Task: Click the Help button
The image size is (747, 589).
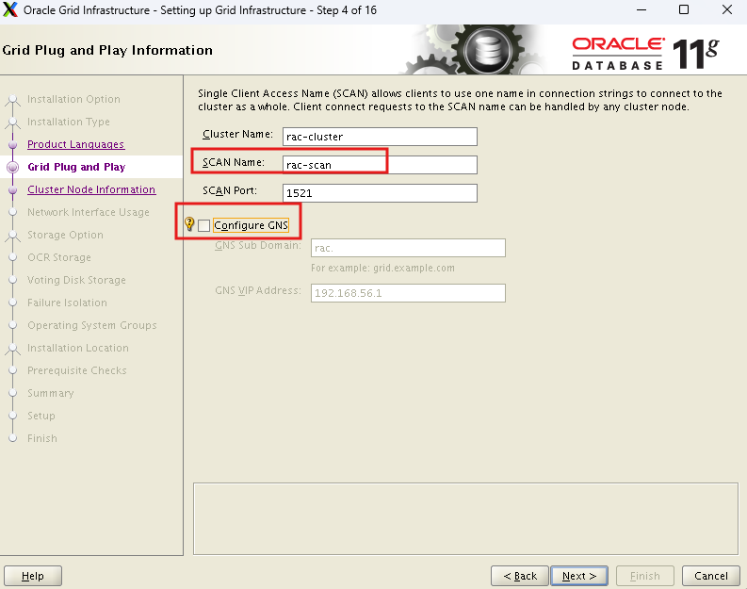Action: [x=33, y=576]
